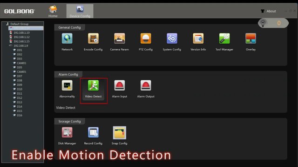Open Alarm Input settings
Image resolution: width=298 pixels, height=167 pixels.
coord(119,85)
